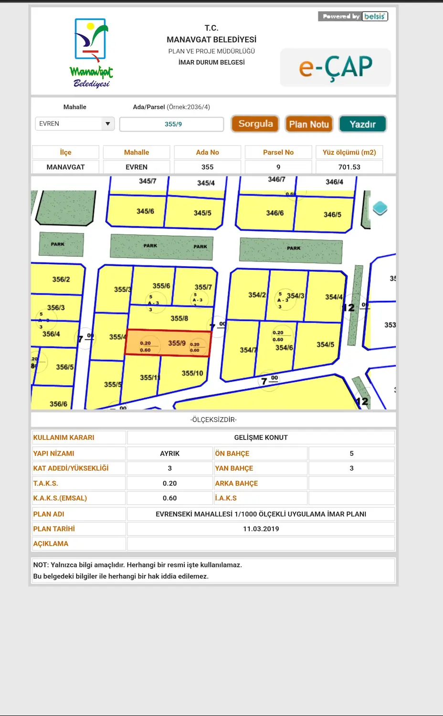This screenshot has width=443, height=716.
Task: Click the İlçe column header
Action: click(x=65, y=152)
